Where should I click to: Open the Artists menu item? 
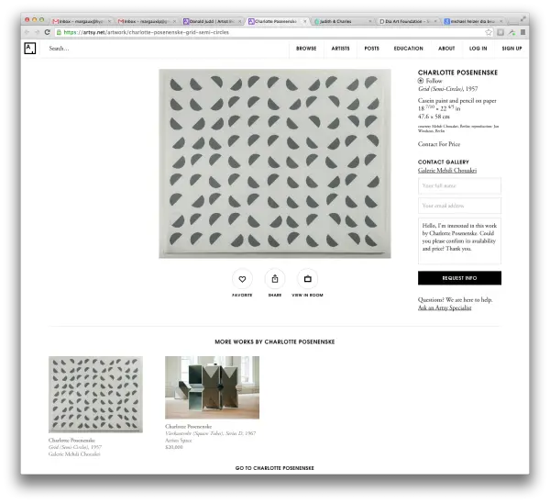[340, 49]
